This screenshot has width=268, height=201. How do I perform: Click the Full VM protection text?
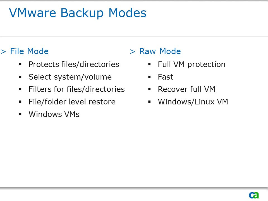(192, 64)
